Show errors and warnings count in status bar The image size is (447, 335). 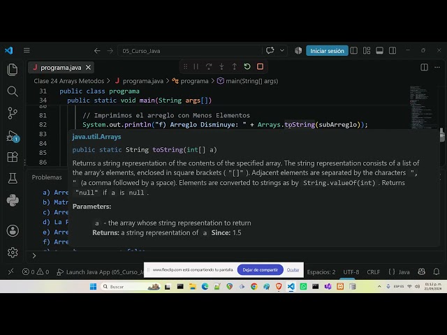point(36,272)
